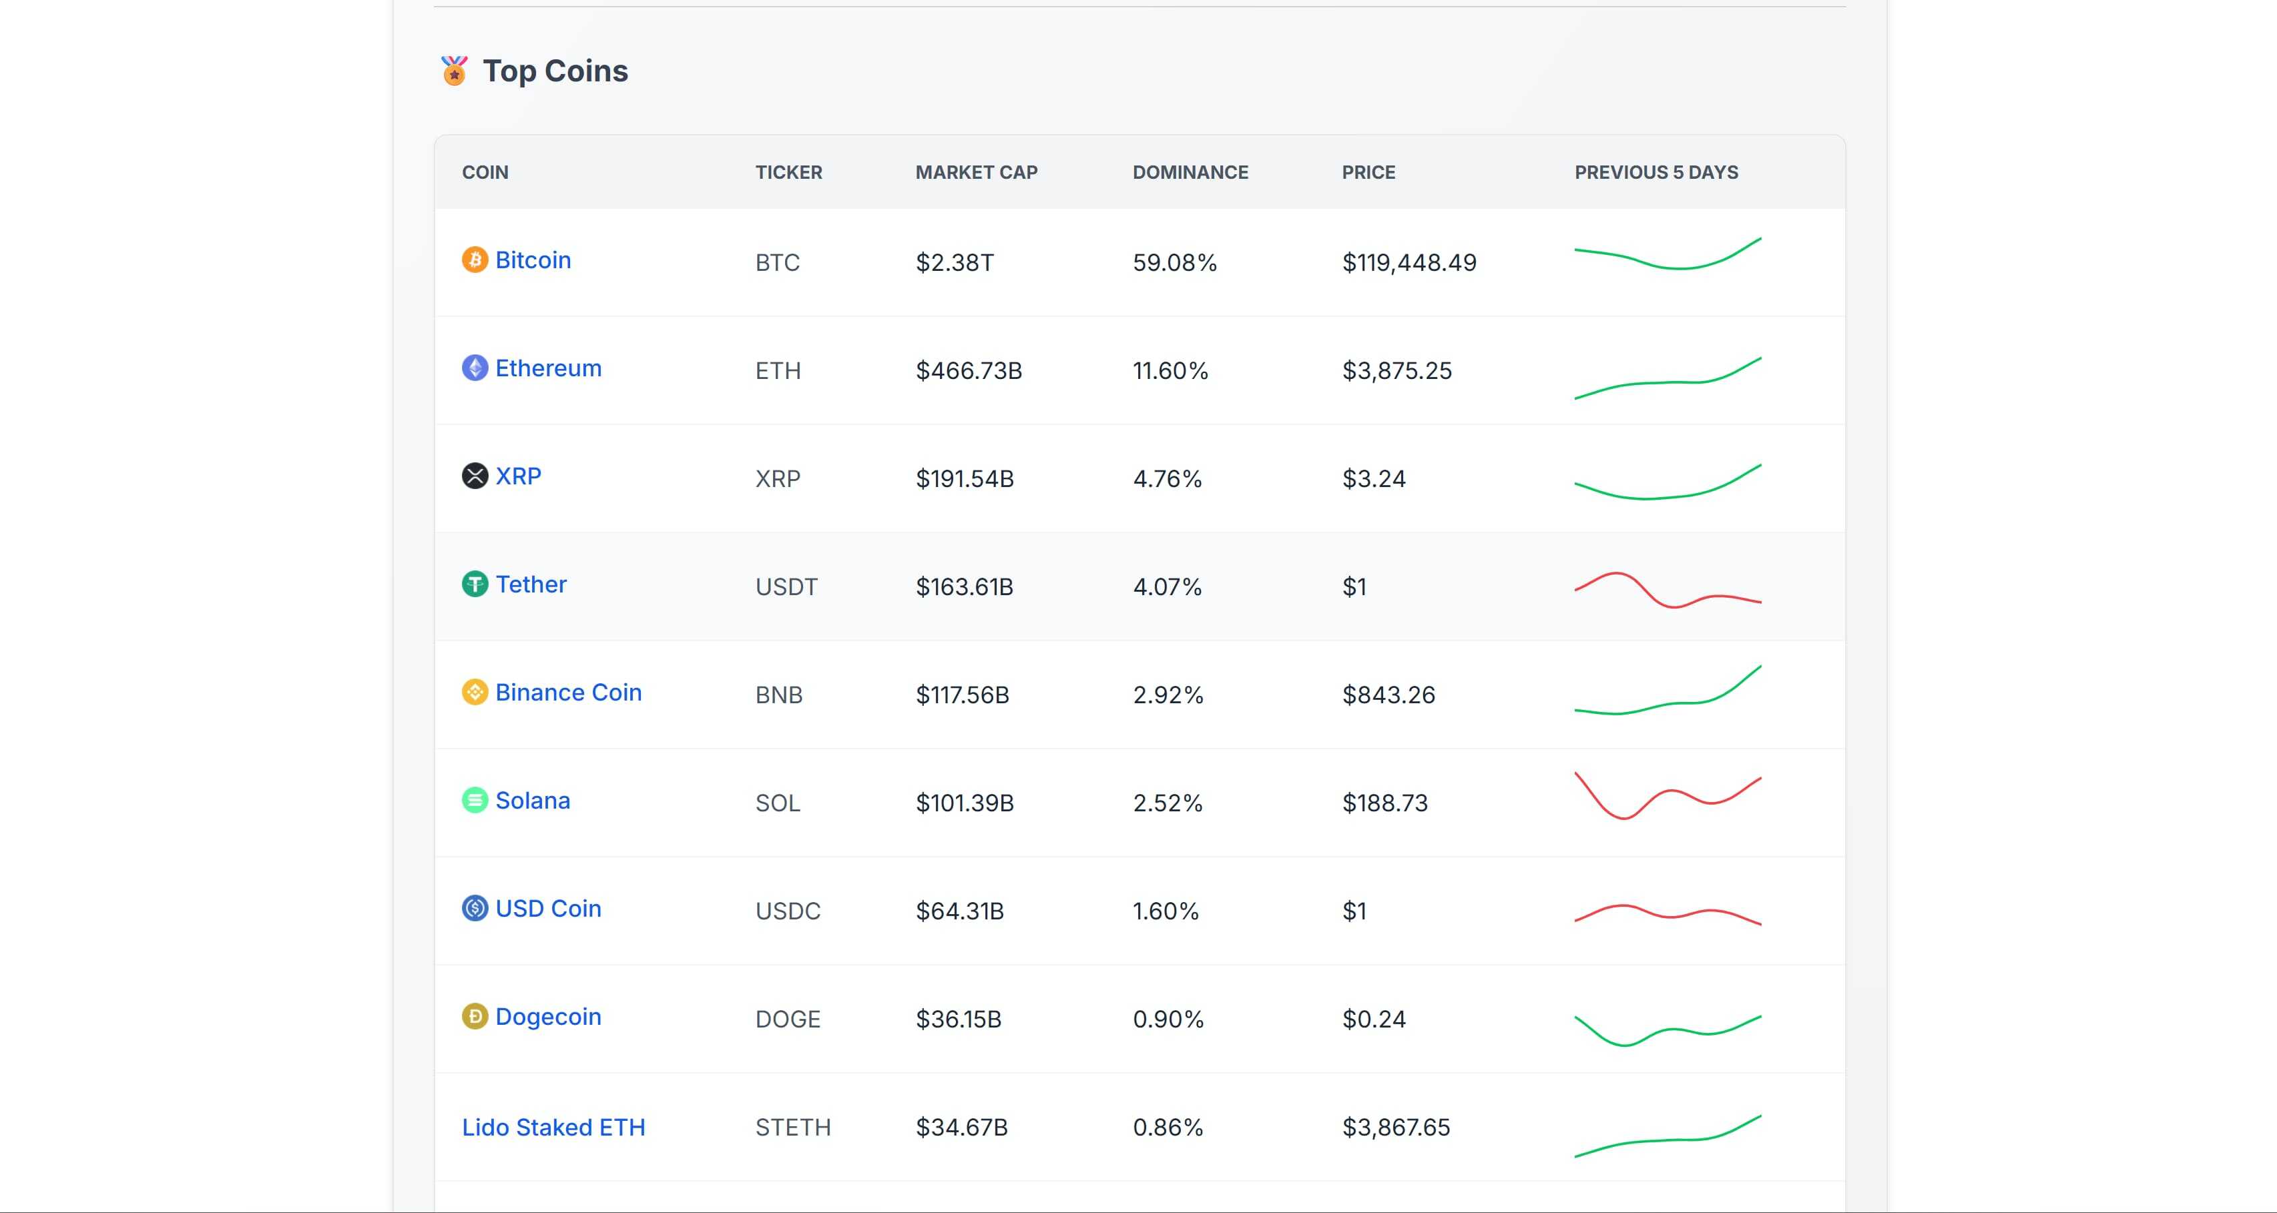Image resolution: width=2277 pixels, height=1213 pixels.
Task: Open the Solana coin page link
Action: [x=532, y=801]
